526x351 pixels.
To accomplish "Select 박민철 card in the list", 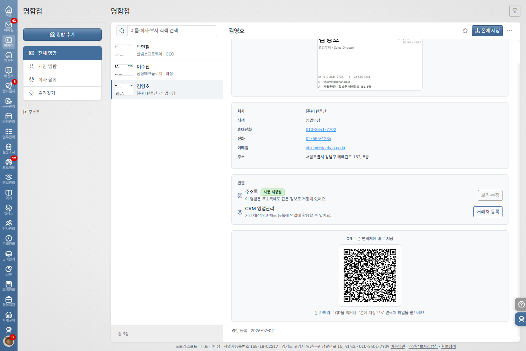I will [x=167, y=50].
